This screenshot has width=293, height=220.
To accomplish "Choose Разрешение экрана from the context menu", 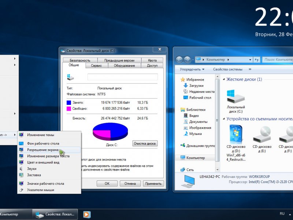I will click(42, 150).
